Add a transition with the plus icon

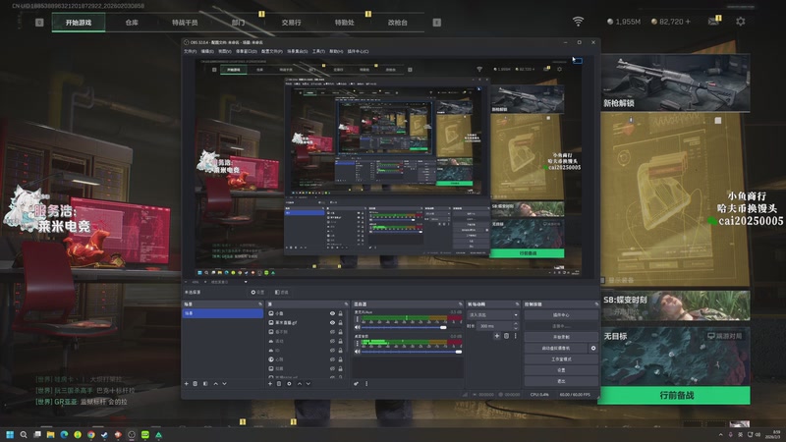point(497,336)
